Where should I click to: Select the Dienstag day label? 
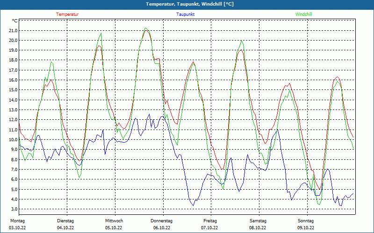click(65, 221)
